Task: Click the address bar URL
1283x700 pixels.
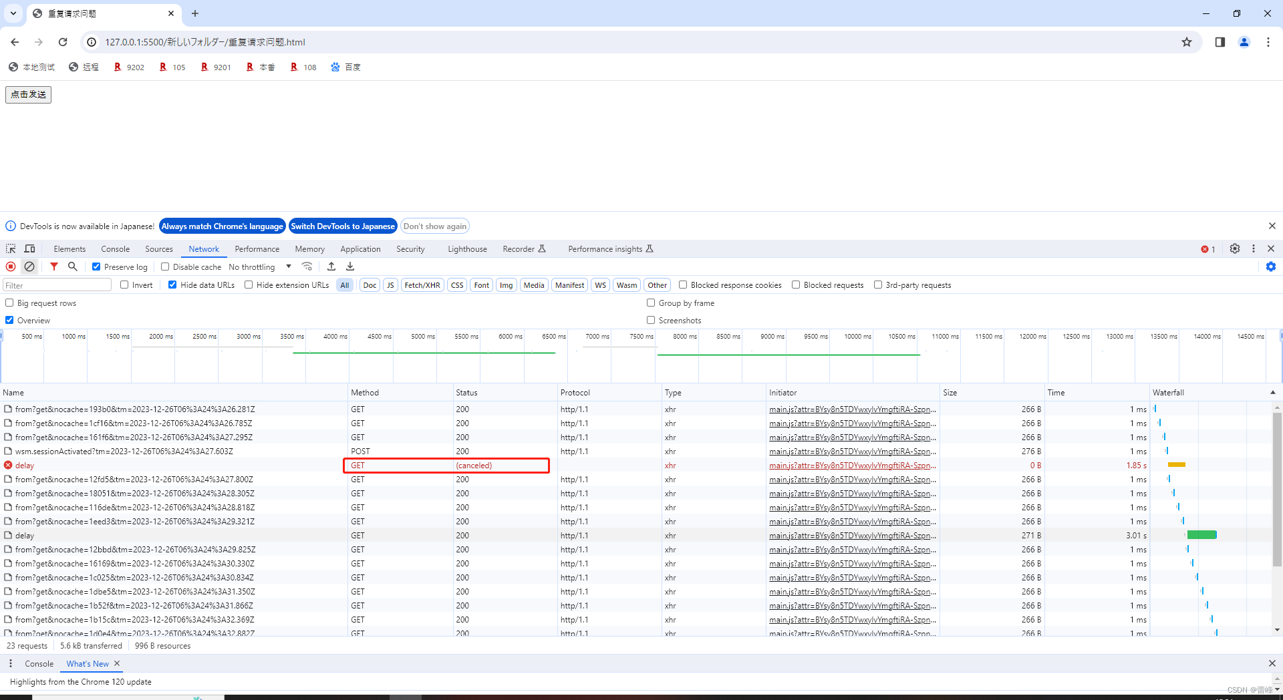Action: [205, 42]
